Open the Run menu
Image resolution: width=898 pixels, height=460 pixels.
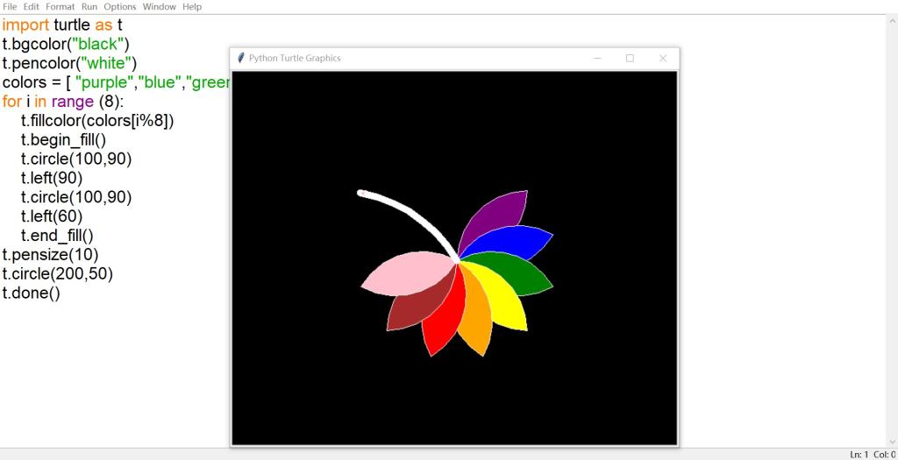[x=89, y=7]
